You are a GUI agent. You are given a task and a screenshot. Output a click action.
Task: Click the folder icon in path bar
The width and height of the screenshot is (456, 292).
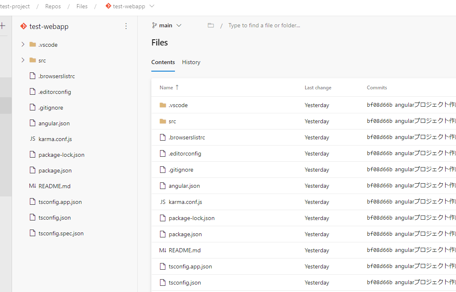(x=211, y=26)
